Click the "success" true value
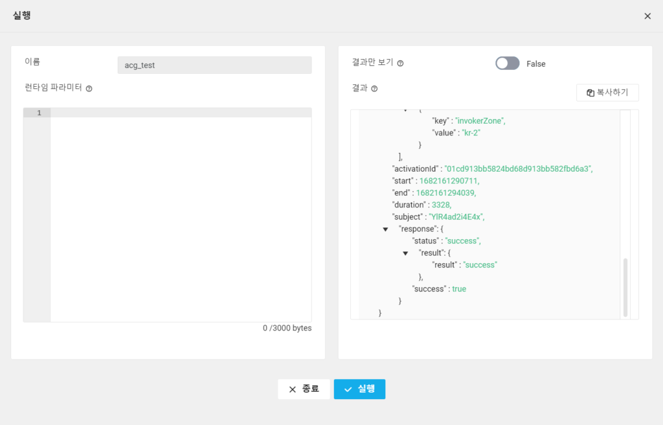This screenshot has height=425, width=663. coord(458,289)
